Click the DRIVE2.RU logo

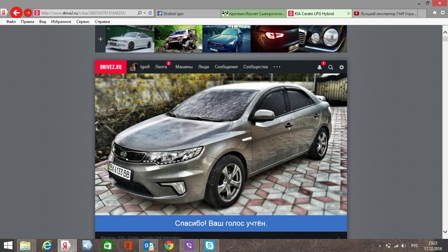(111, 67)
